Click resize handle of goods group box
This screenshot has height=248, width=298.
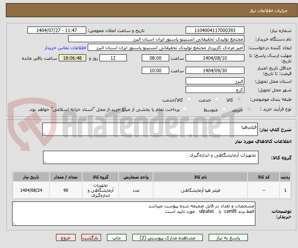click(45, 162)
